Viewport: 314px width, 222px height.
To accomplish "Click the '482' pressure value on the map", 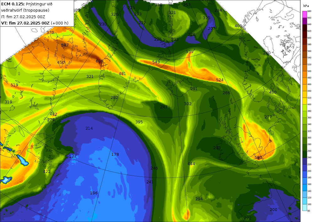I will [53, 114].
